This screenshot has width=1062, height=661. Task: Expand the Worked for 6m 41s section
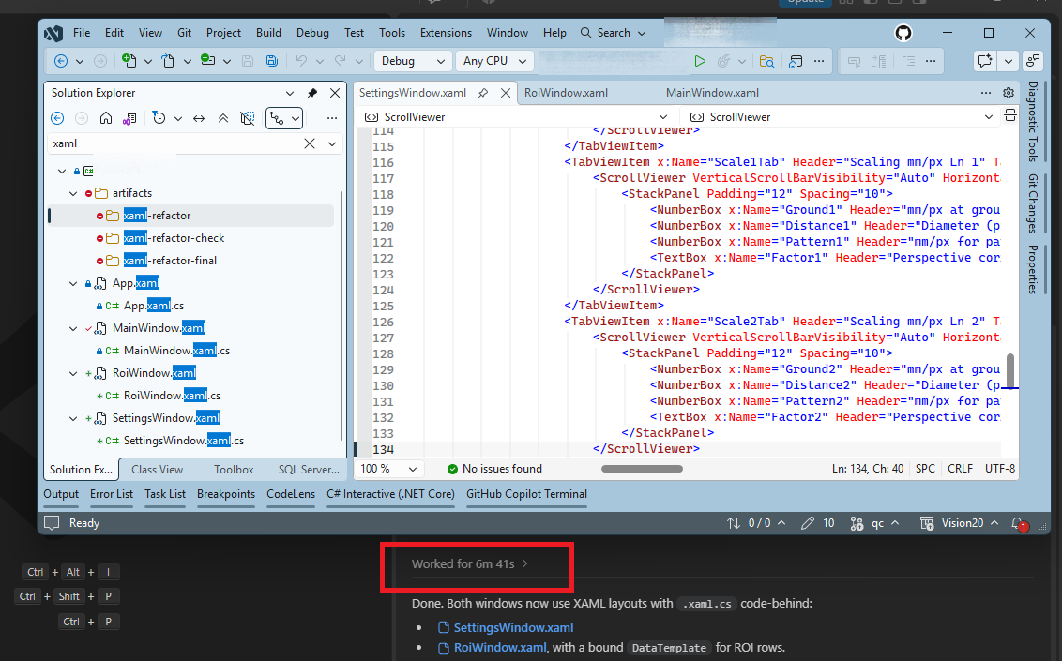point(469,563)
